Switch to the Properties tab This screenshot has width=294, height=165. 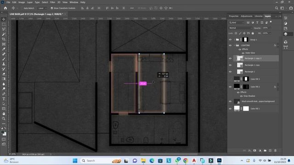click(234, 16)
